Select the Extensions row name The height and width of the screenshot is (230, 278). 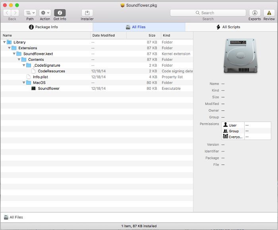pyautogui.click(x=28, y=48)
